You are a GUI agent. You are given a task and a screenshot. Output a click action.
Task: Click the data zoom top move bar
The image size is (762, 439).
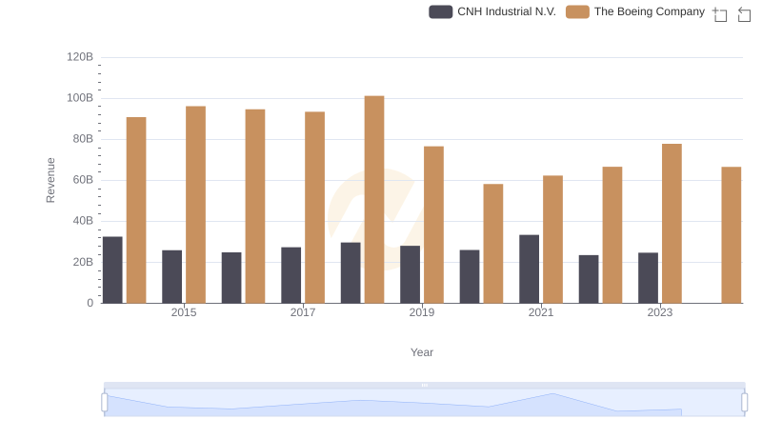point(424,385)
